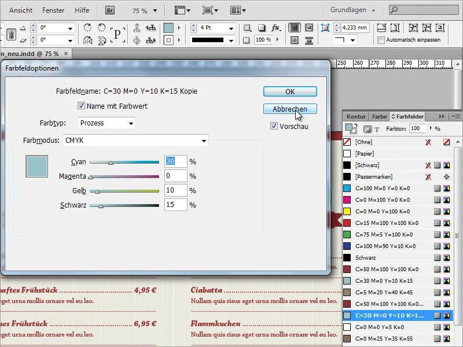
Task: Click the no text wrap icon
Action: pos(295,28)
